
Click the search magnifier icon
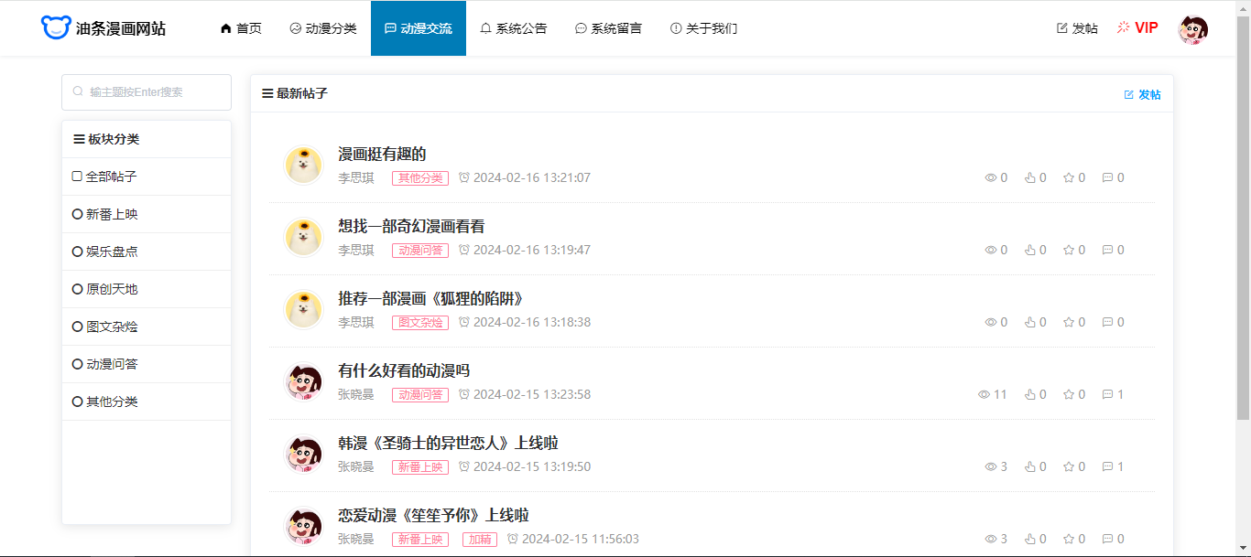point(78,91)
